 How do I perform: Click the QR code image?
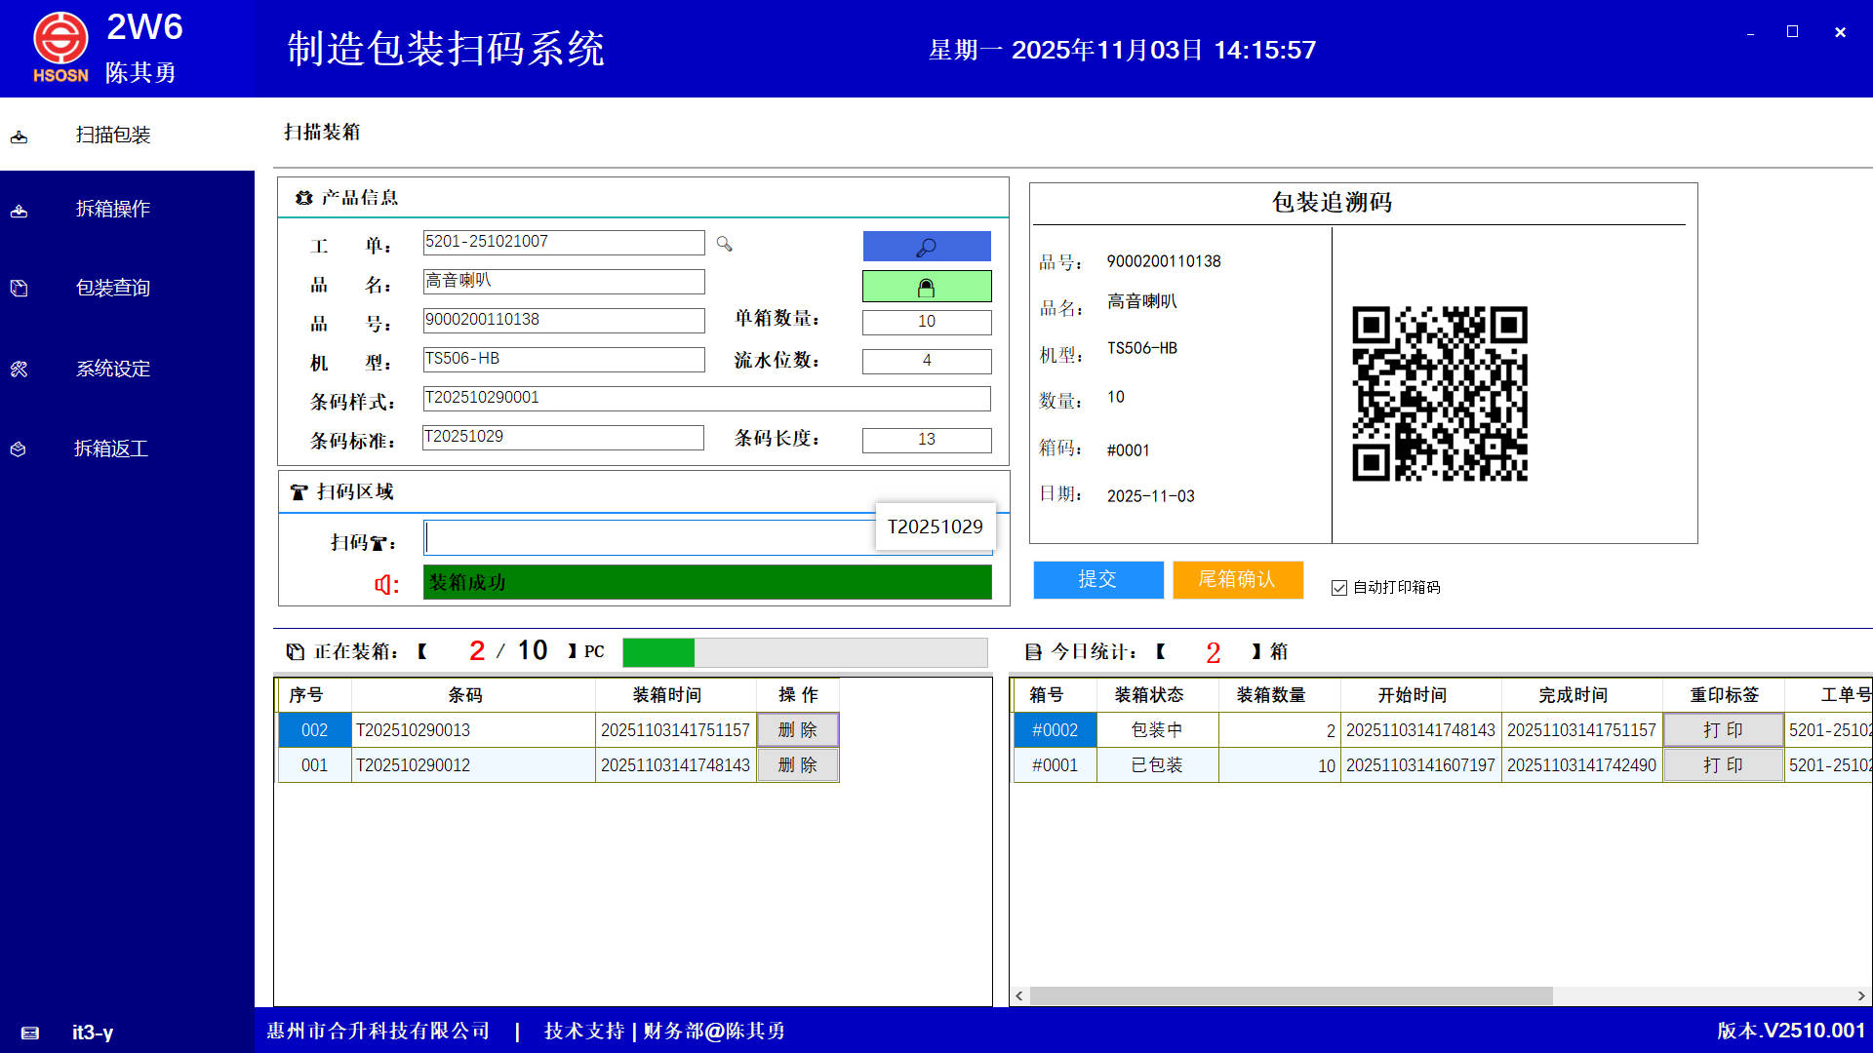click(1439, 393)
